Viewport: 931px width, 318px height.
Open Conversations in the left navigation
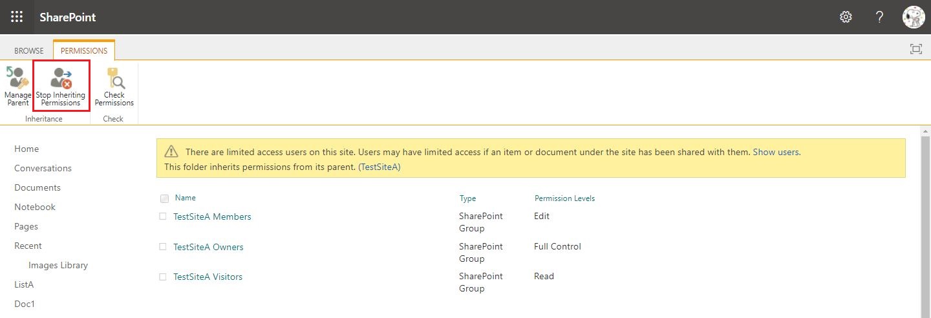point(43,168)
